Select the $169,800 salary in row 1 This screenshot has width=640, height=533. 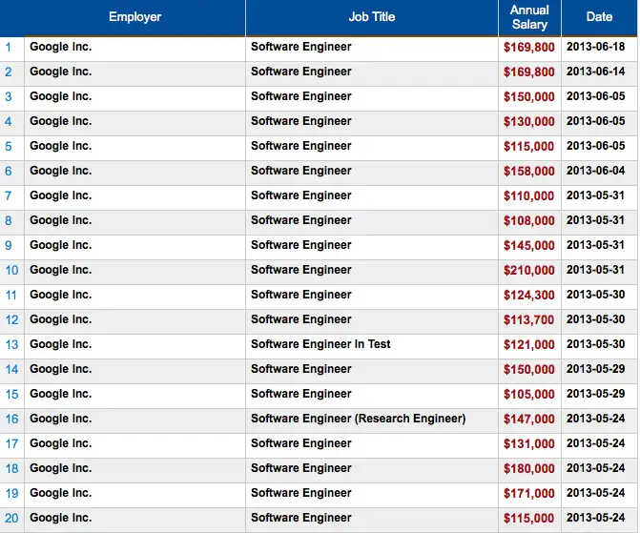[529, 48]
